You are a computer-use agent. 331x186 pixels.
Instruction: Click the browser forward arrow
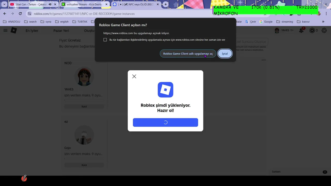point(12,13)
